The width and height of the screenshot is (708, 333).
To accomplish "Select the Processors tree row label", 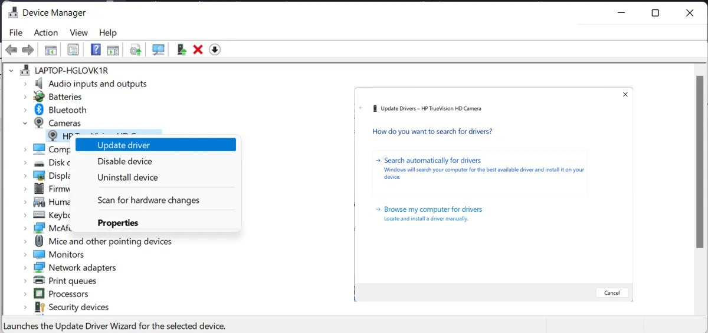I will point(68,294).
